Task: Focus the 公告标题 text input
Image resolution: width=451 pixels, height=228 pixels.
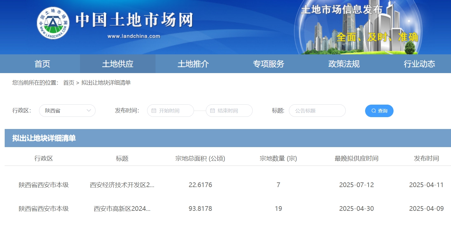Action: tap(317, 111)
